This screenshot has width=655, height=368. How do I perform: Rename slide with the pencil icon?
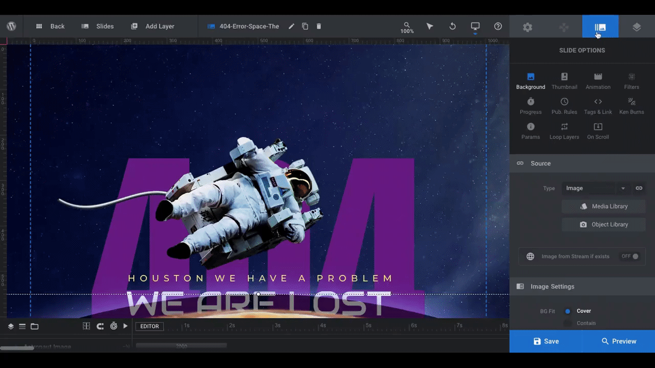click(291, 26)
